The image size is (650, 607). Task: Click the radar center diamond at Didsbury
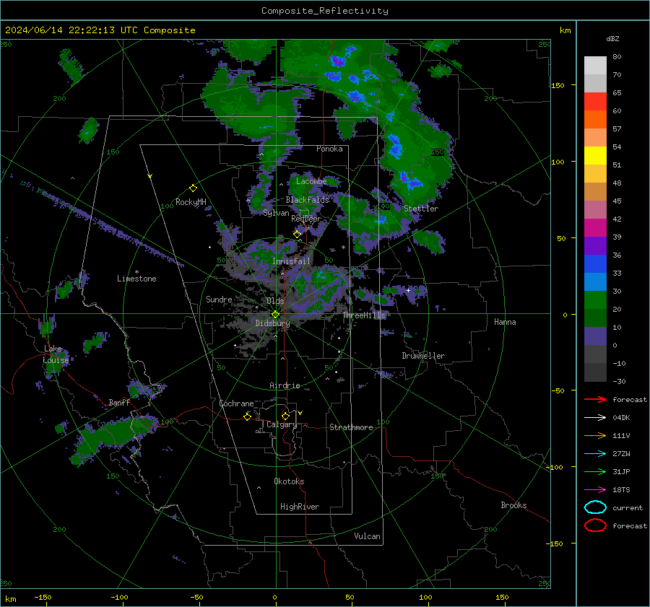275,315
